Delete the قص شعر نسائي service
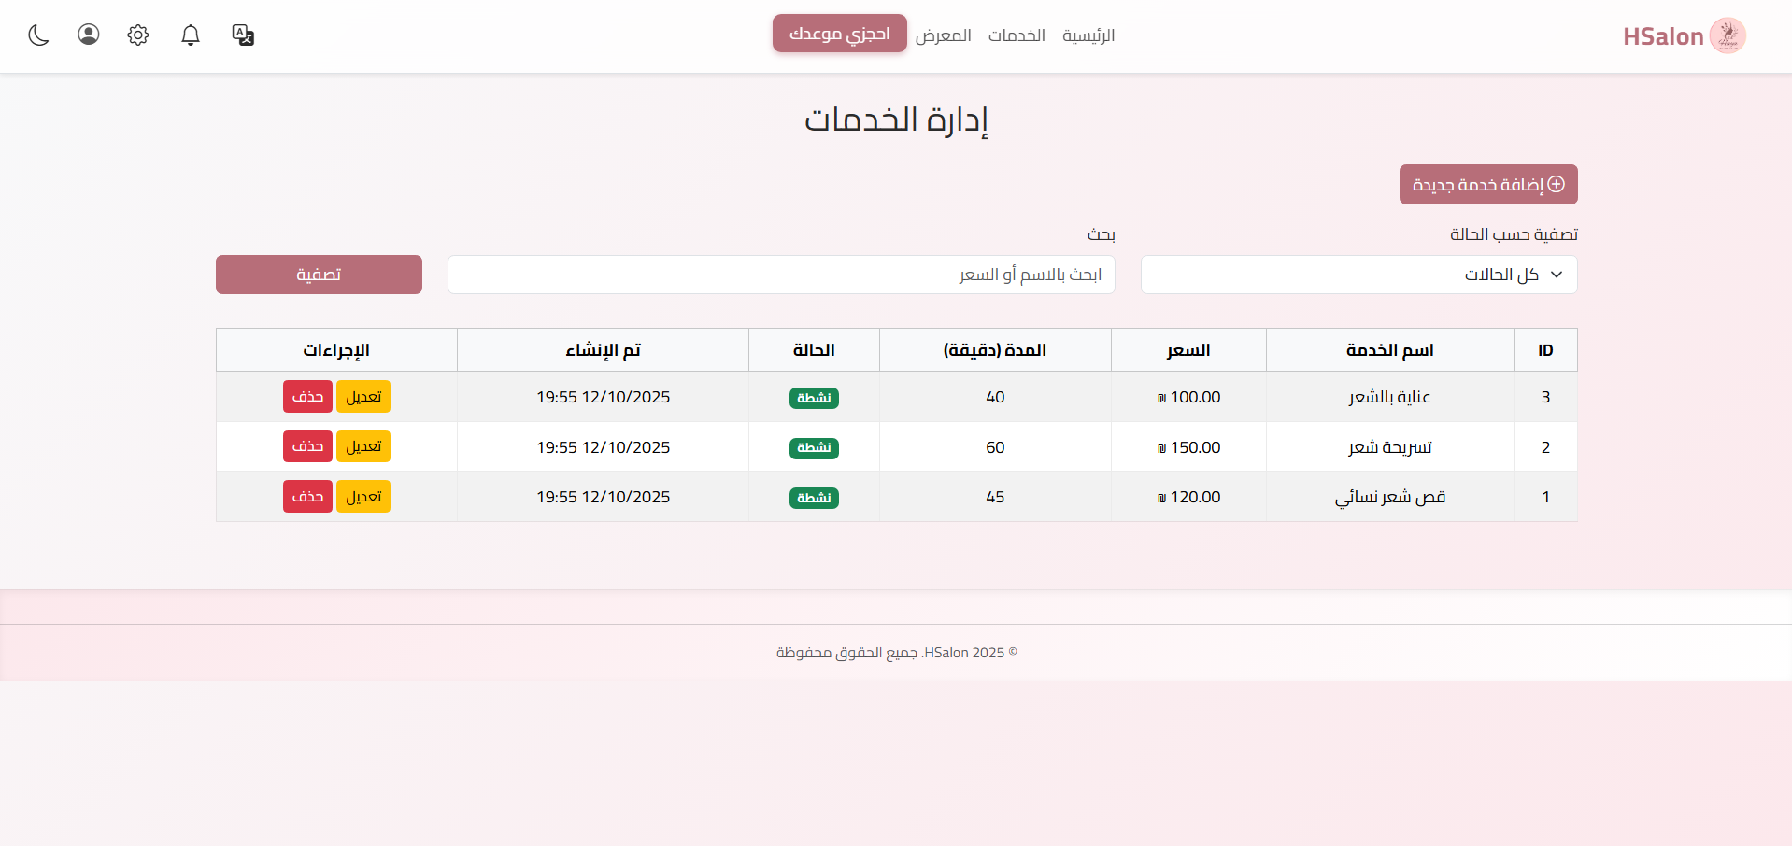This screenshot has height=846, width=1792. (307, 497)
